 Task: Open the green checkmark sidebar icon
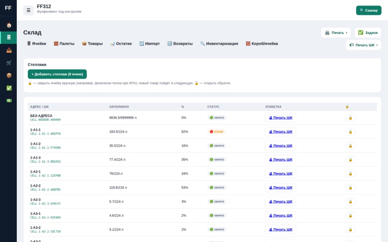coord(9,88)
